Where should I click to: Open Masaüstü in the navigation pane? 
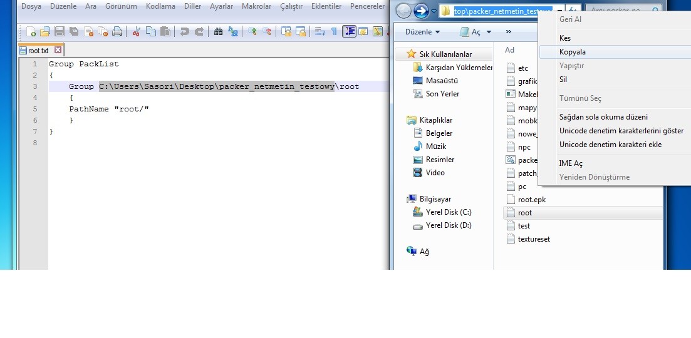(435, 81)
